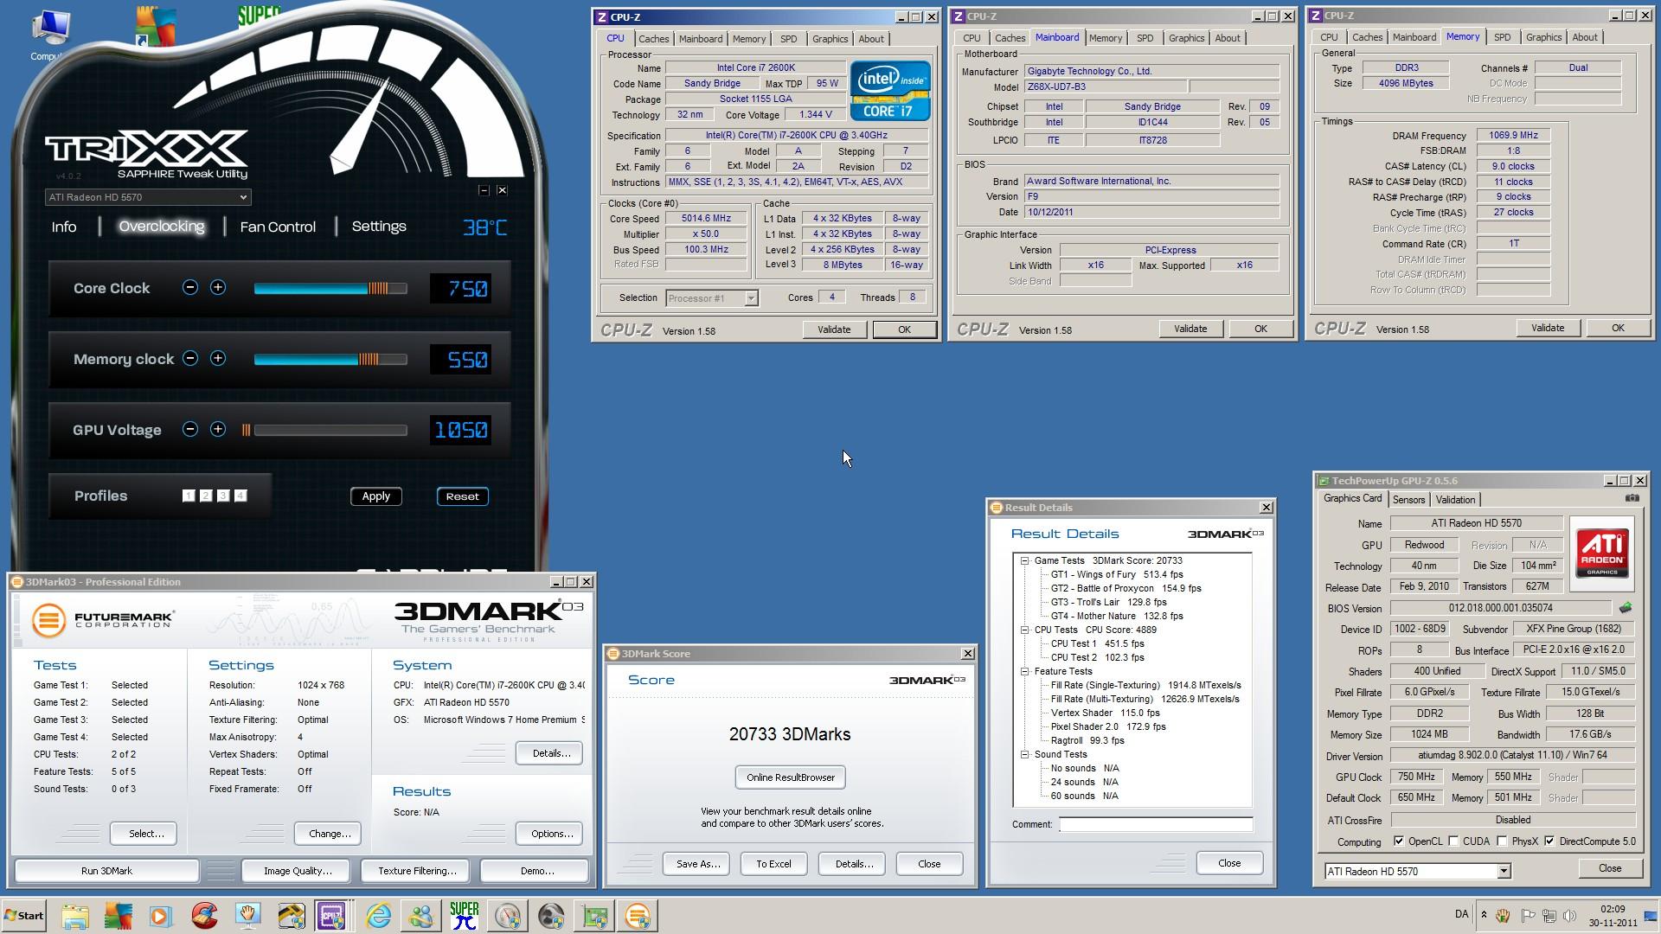
Task: Increase Core Clock with the plus icon
Action: (x=218, y=287)
